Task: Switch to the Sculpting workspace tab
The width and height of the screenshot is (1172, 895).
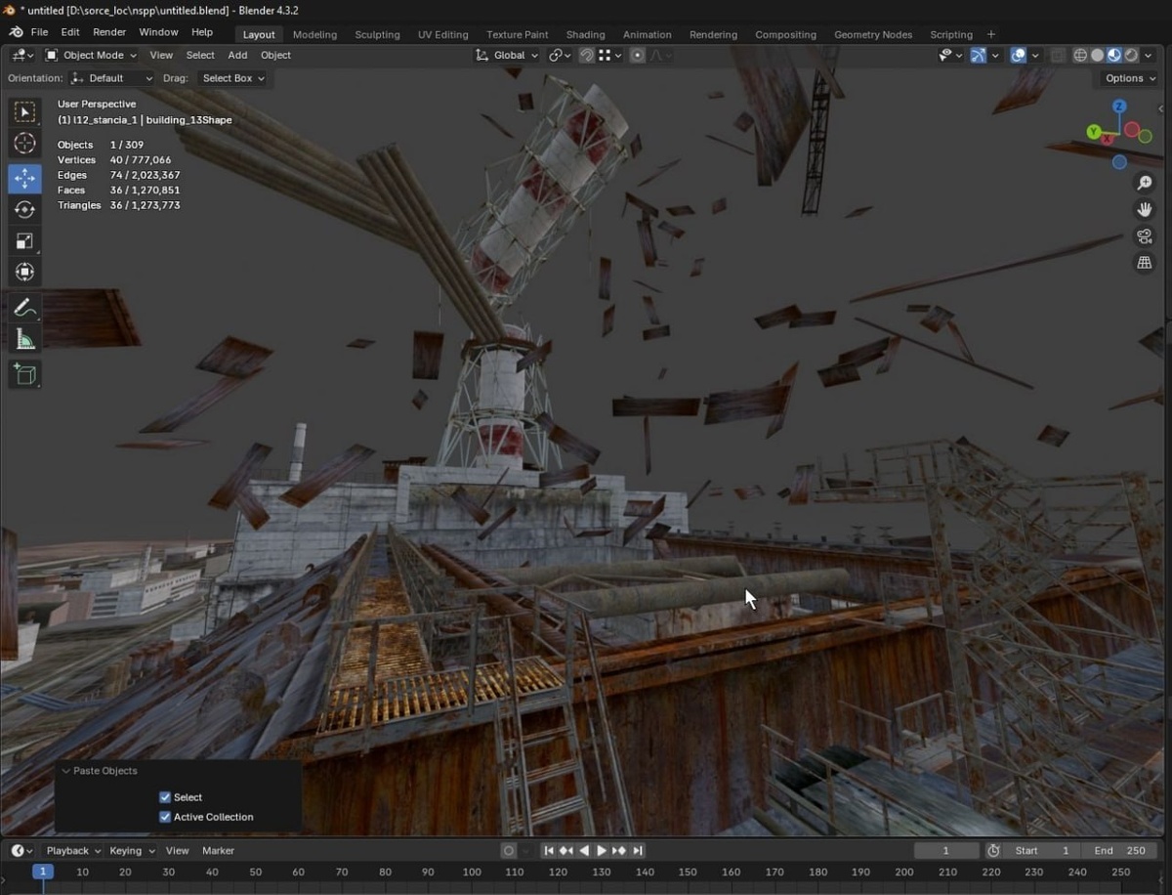Action: coord(377,34)
